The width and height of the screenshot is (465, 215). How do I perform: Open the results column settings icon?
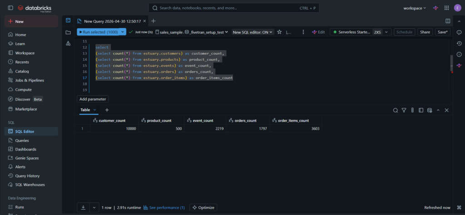(x=412, y=110)
